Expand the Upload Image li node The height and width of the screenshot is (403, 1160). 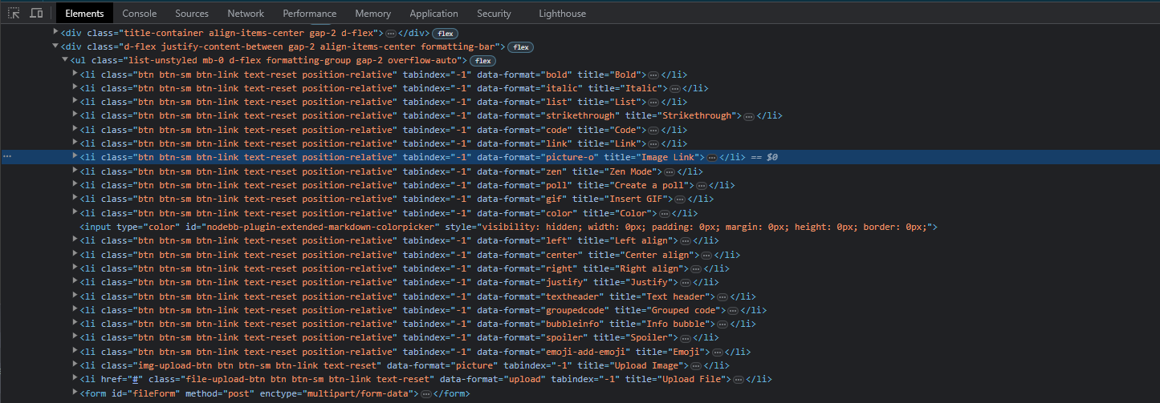click(x=75, y=365)
